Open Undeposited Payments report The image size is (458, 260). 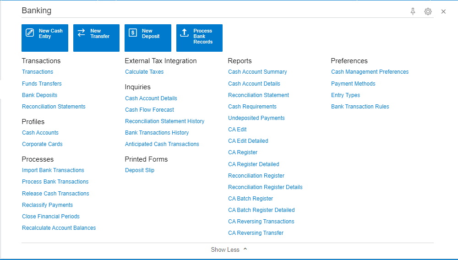[256, 118]
